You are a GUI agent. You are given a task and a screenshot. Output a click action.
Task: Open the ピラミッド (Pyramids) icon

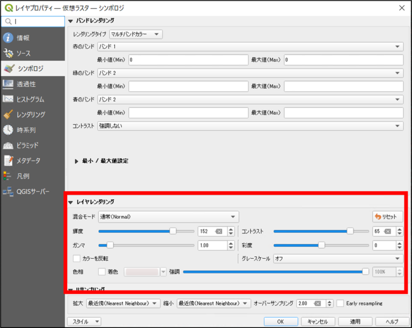tap(8, 145)
